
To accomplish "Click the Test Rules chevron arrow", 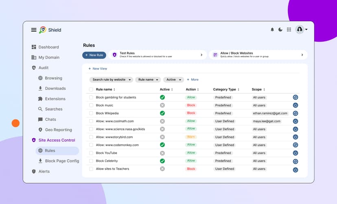I will pos(201,55).
